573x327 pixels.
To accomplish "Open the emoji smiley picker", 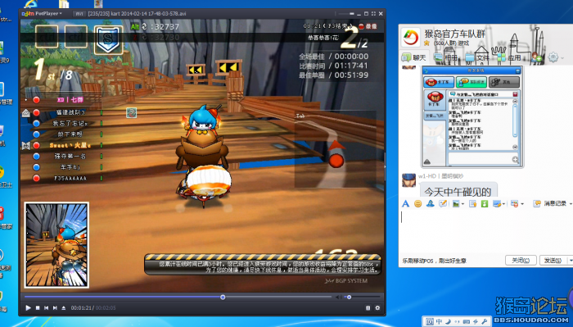I will point(417,203).
